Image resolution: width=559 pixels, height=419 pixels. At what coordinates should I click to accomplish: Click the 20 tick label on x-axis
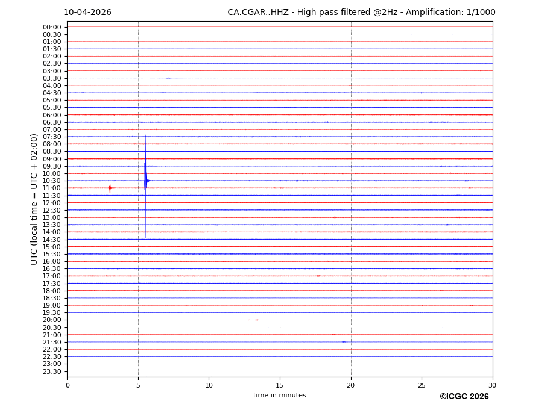click(x=350, y=385)
